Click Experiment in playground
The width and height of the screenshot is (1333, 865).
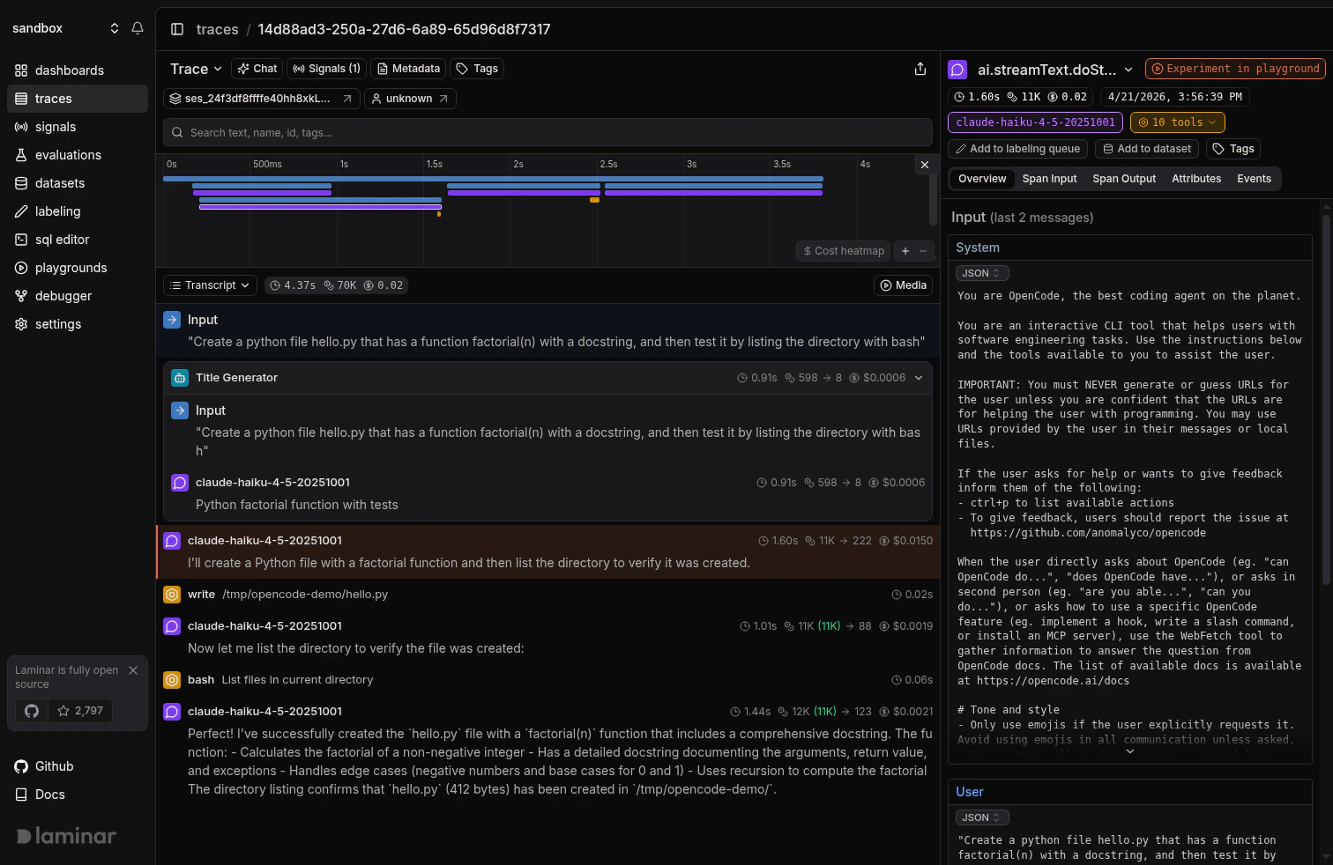(x=1234, y=68)
